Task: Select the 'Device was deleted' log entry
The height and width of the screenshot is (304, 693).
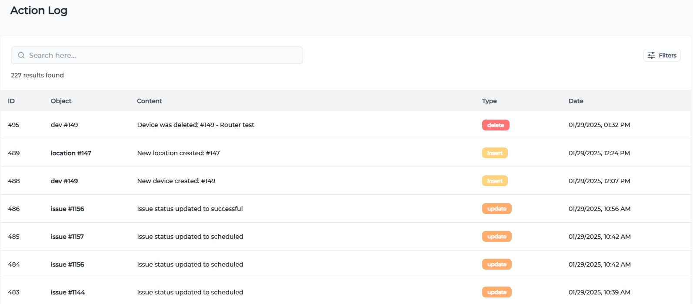Action: tap(195, 125)
